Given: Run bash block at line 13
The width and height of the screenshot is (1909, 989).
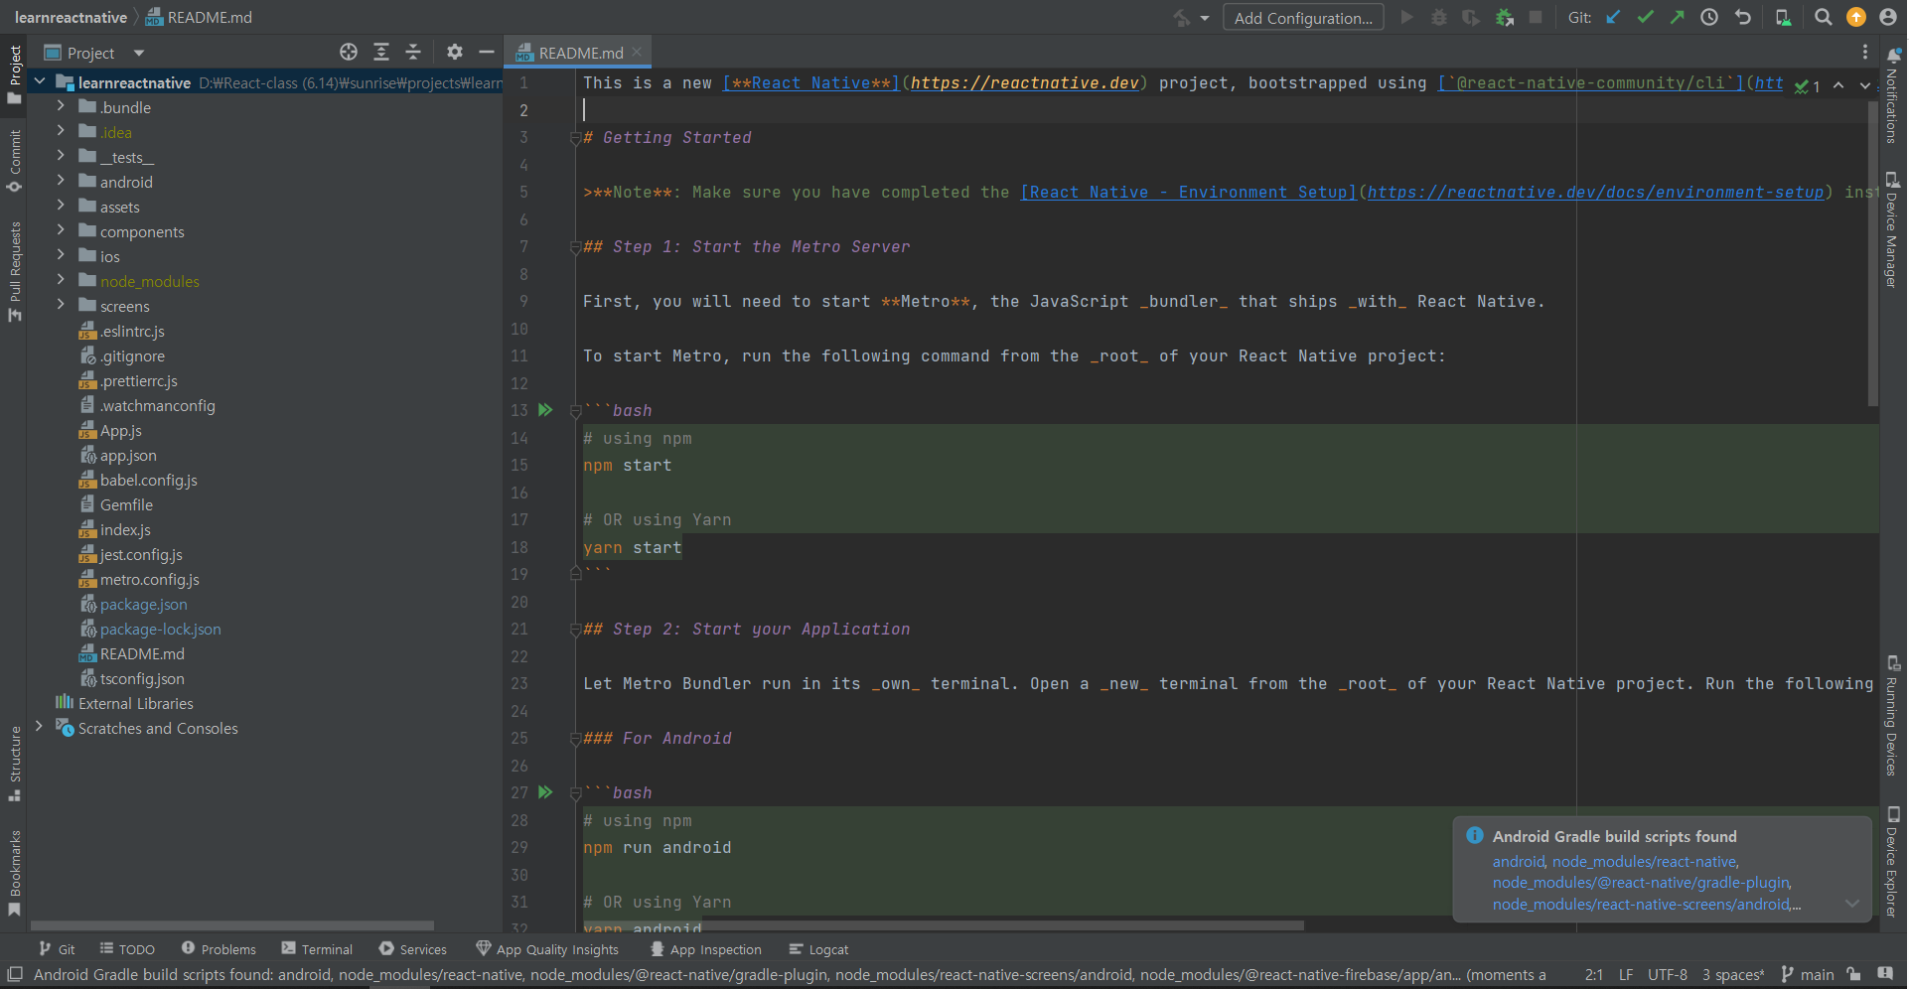Looking at the screenshot, I should (x=545, y=410).
